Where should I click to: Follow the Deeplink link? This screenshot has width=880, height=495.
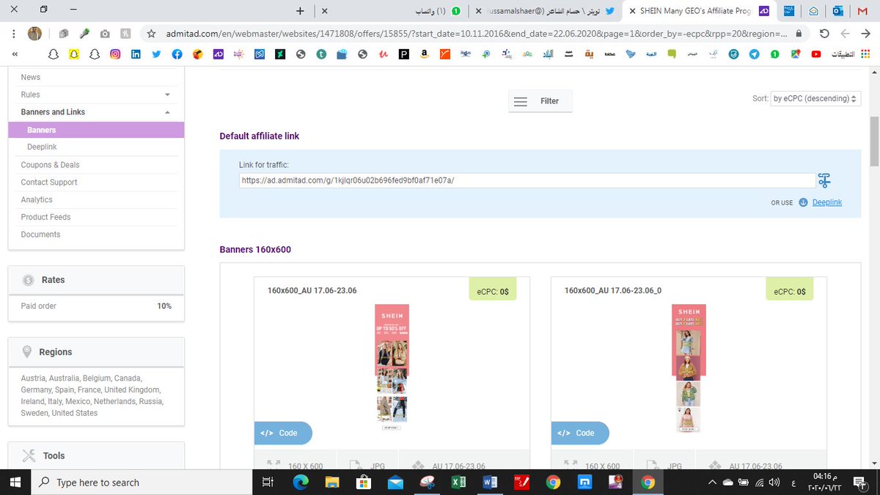point(827,202)
